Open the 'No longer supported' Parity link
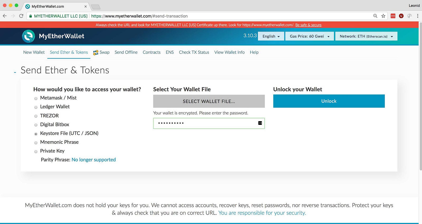 pos(94,160)
